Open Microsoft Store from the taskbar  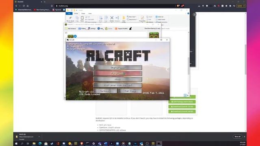pos(46,144)
